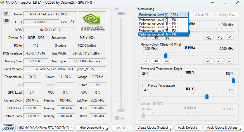This screenshot has width=244, height=132.
Task: Click the Power field 11.00 %
Action: click(x=66, y=77)
